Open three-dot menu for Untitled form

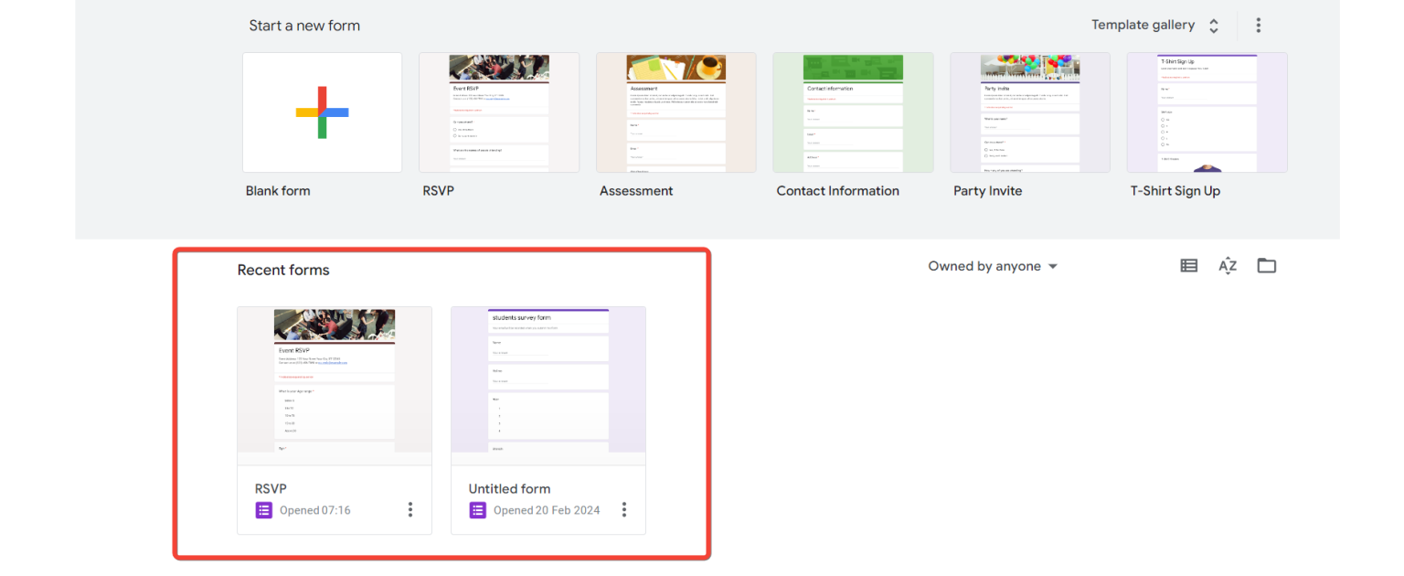click(624, 510)
